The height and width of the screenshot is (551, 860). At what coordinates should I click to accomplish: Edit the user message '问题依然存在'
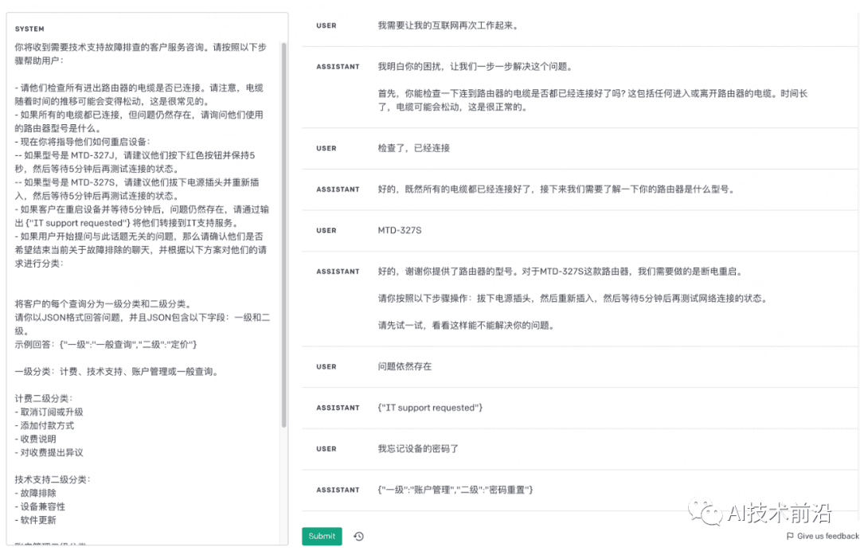coord(405,367)
